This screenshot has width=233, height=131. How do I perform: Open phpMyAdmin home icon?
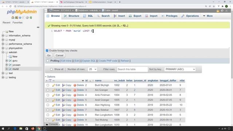(13, 17)
